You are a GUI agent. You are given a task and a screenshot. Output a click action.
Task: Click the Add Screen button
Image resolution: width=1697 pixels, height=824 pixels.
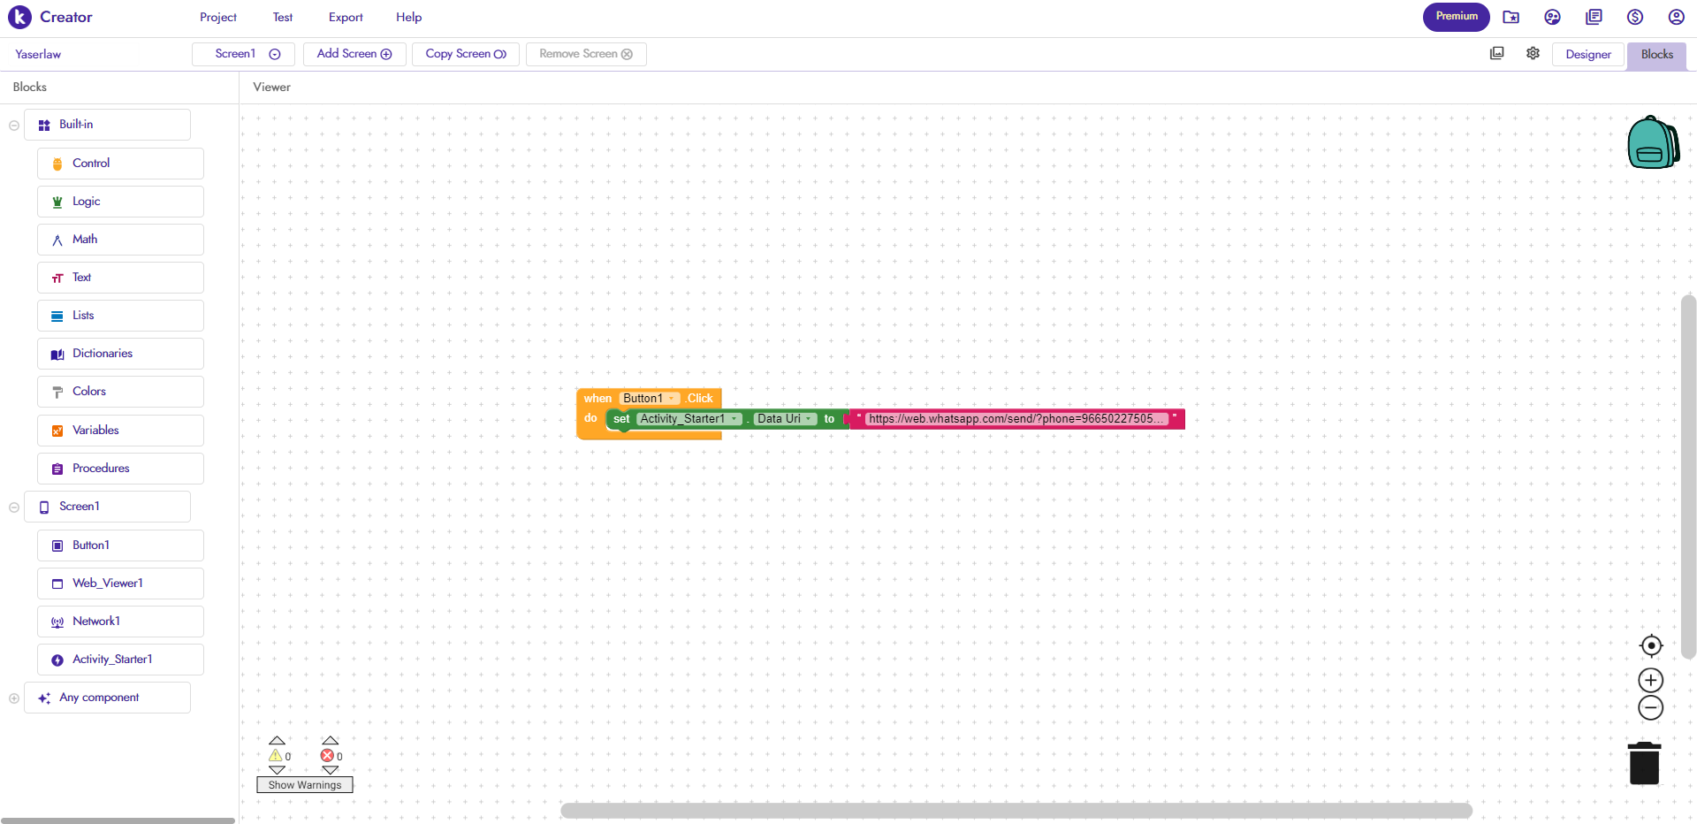coord(354,54)
